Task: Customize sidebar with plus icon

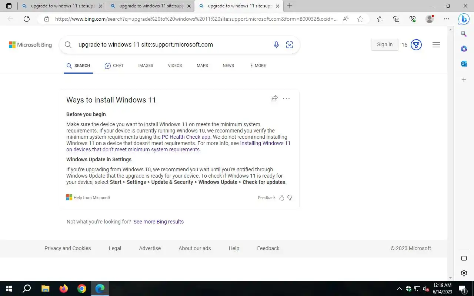Action: click(464, 80)
